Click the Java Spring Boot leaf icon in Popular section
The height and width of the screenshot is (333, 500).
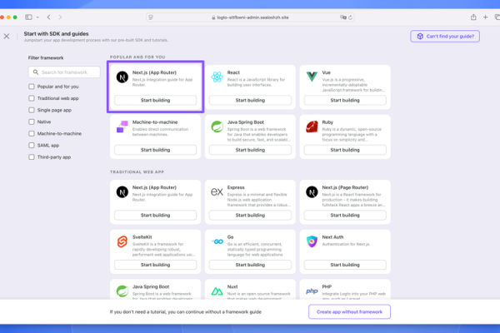tap(217, 127)
